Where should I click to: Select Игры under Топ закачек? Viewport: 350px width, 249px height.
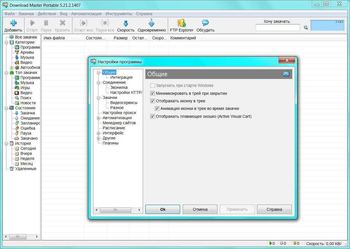[25, 88]
